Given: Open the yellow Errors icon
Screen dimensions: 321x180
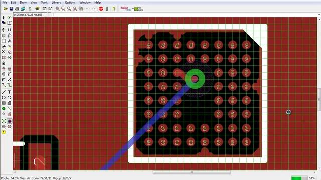Looking at the screenshot, I should [4, 132].
